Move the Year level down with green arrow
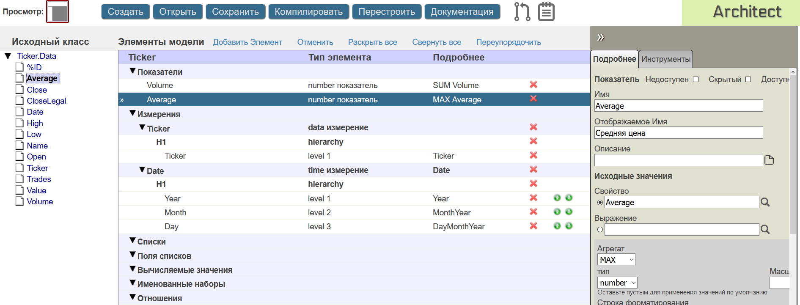The image size is (800, 305). (x=569, y=198)
